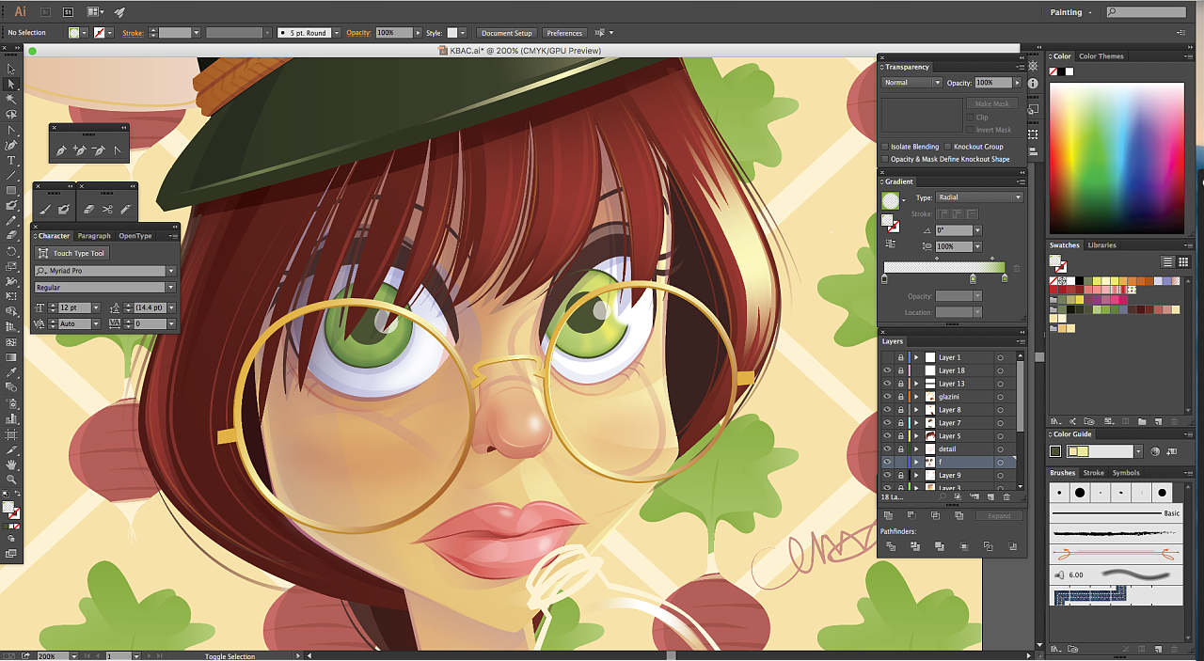This screenshot has height=661, width=1204.
Task: Hide the glazini layer
Action: point(887,397)
